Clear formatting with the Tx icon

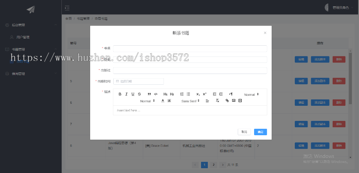coord(217,101)
